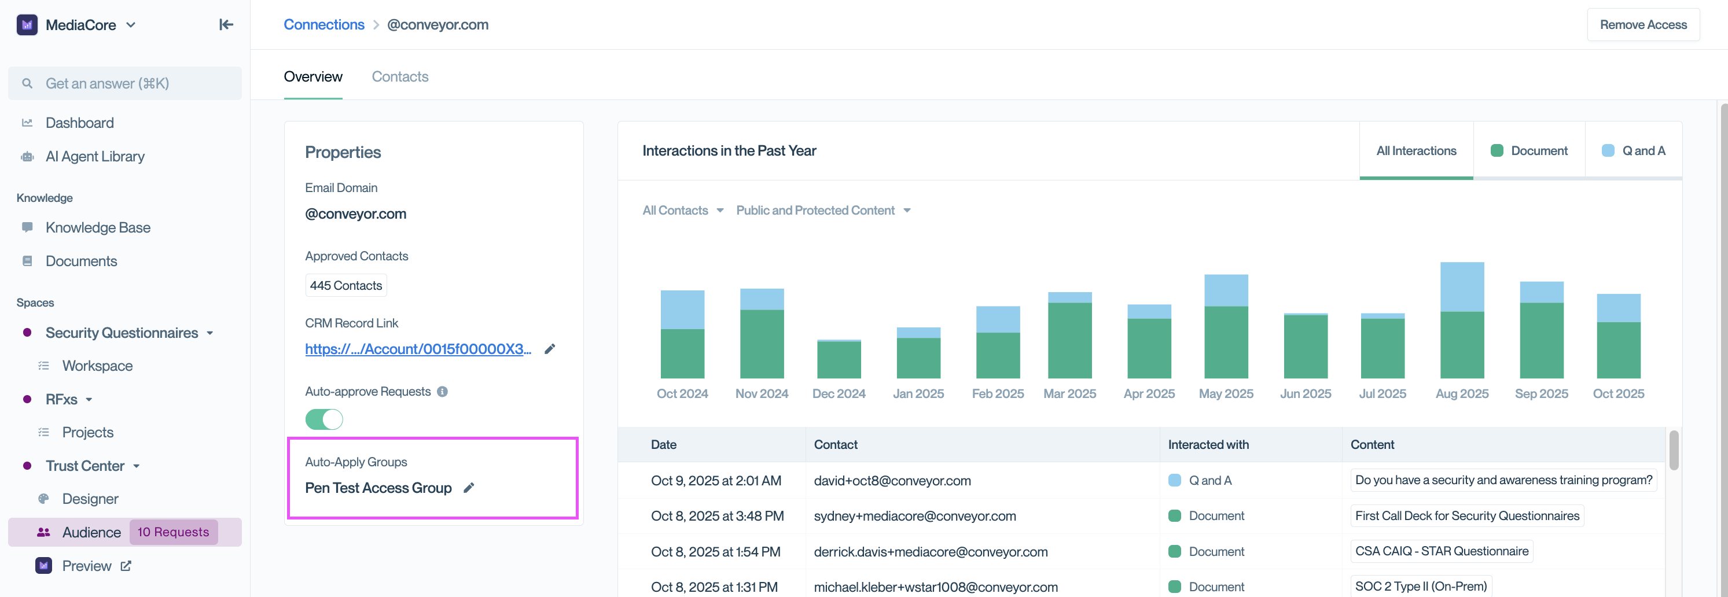The image size is (1728, 597).
Task: Collapse the Trust Center section
Action: point(136,466)
